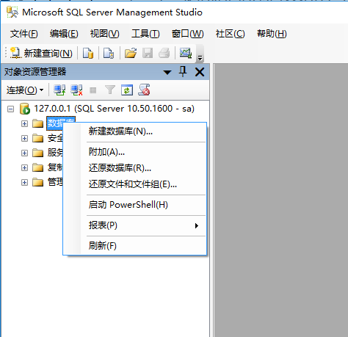Click the 数据库 folder icon
Viewport: 348px width, 337px height.
point(37,123)
